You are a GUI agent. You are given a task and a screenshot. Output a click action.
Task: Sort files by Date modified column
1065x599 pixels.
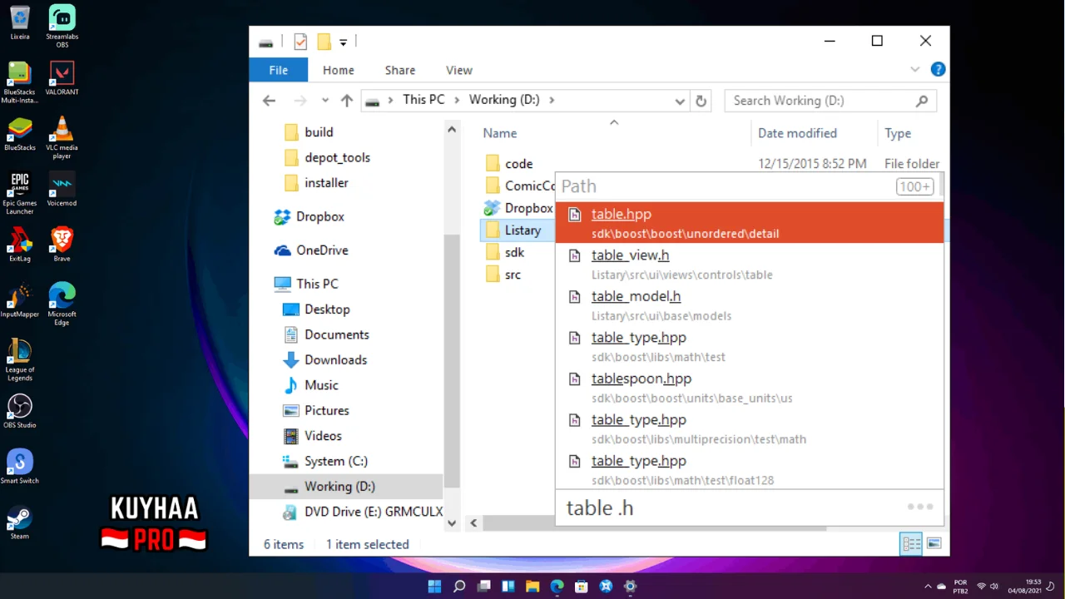coord(797,133)
